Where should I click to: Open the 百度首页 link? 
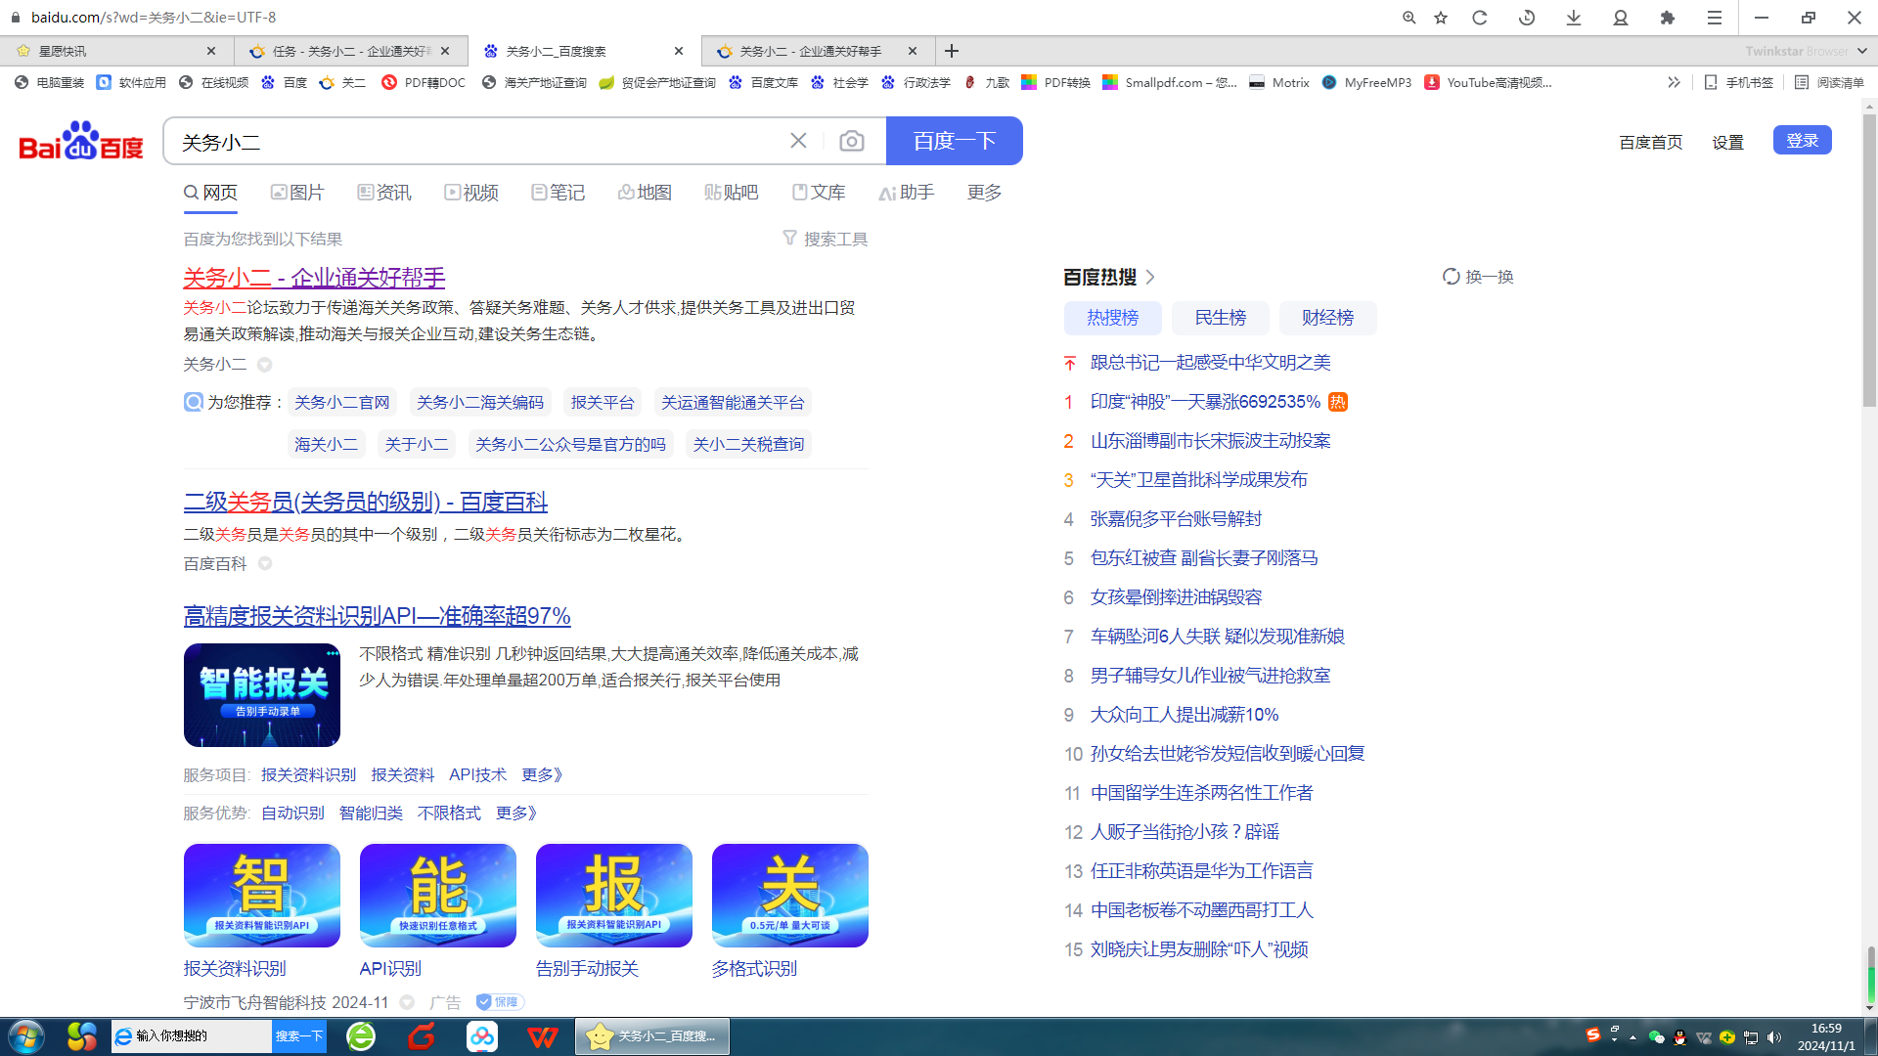1651,142
